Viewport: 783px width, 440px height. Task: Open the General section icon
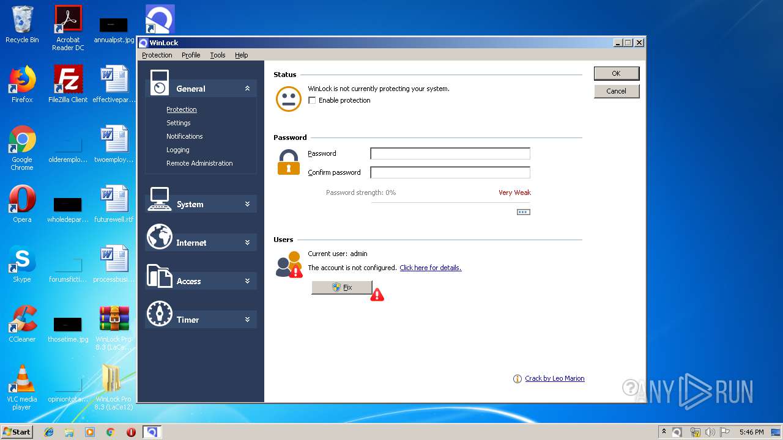(160, 82)
